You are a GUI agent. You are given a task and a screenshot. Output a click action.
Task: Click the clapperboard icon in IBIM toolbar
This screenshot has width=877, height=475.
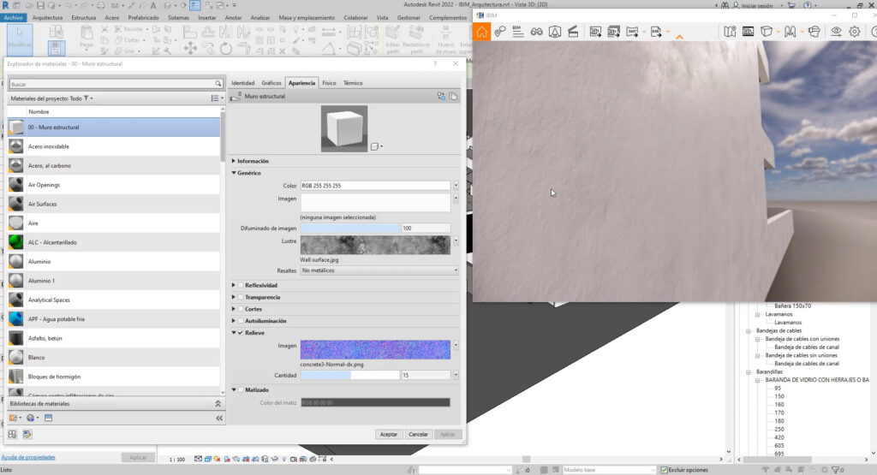coord(572,32)
